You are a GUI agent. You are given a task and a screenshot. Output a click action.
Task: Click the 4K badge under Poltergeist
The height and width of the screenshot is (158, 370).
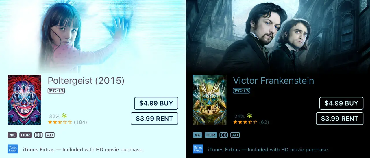[x=12, y=135]
